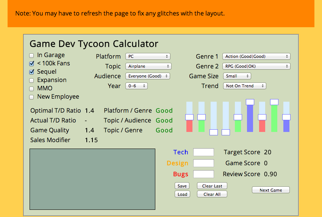322x217 pixels.
Task: Open the Game Size dropdown
Action: [237, 76]
